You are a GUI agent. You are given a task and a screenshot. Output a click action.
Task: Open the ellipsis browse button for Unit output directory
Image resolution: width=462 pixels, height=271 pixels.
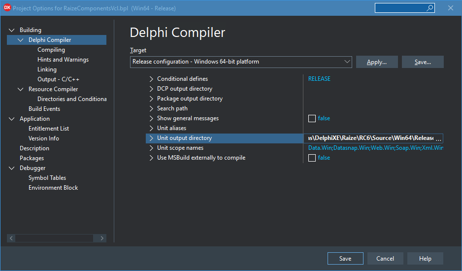coord(438,138)
